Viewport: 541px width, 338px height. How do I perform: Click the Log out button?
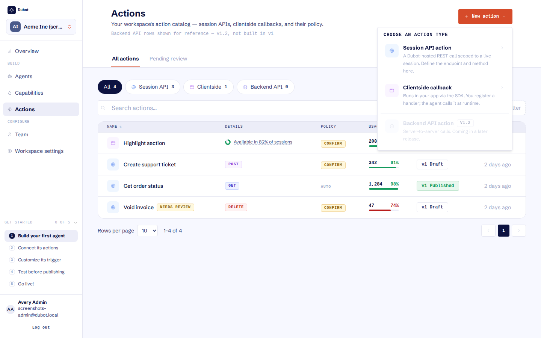point(41,327)
